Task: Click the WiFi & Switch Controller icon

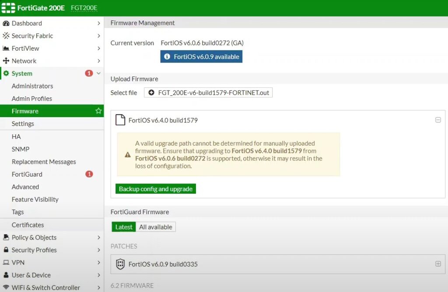Action: pyautogui.click(x=6, y=288)
